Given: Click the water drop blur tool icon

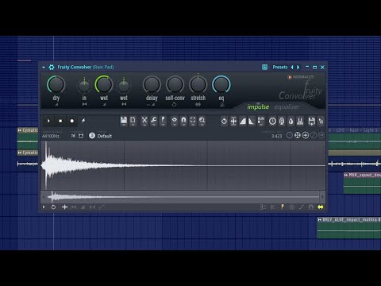Looking at the screenshot, I should [291, 122].
